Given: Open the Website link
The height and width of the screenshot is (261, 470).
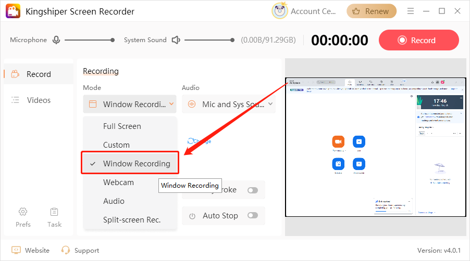Looking at the screenshot, I should tap(30, 250).
